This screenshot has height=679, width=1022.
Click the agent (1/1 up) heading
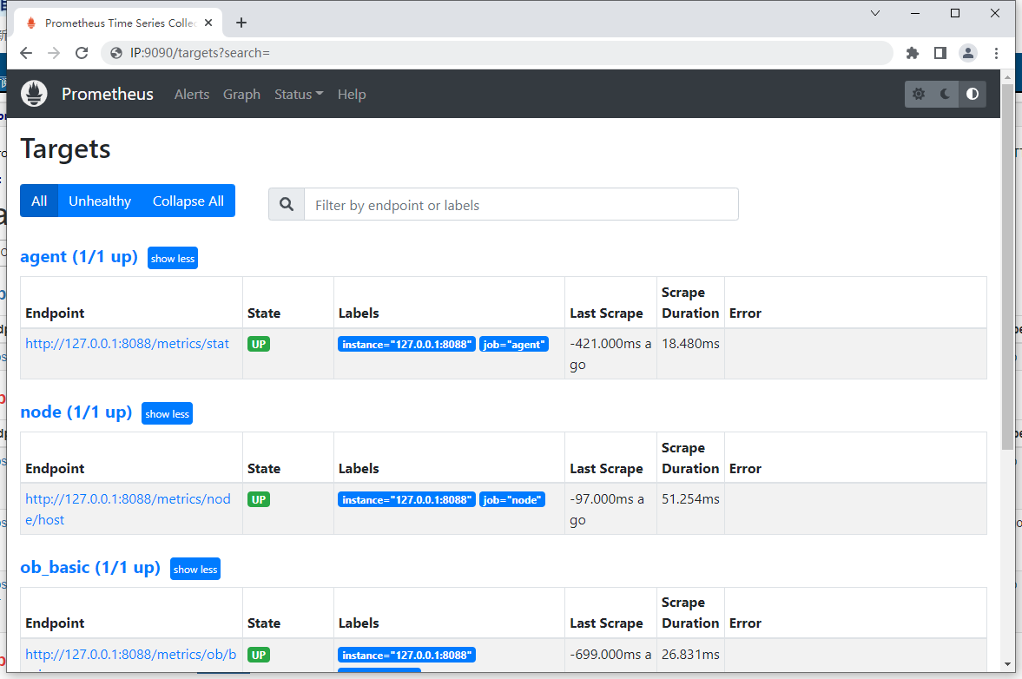pos(79,257)
